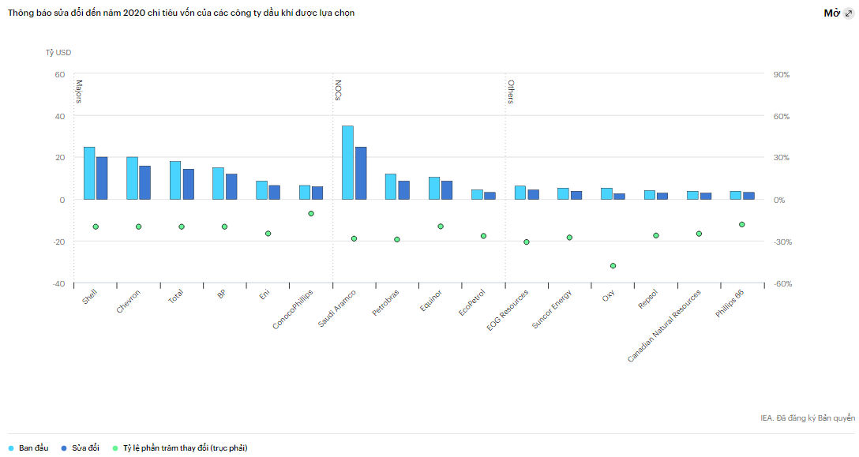Select Shell's dark blue revised bar
The image size is (859, 457).
click(102, 178)
